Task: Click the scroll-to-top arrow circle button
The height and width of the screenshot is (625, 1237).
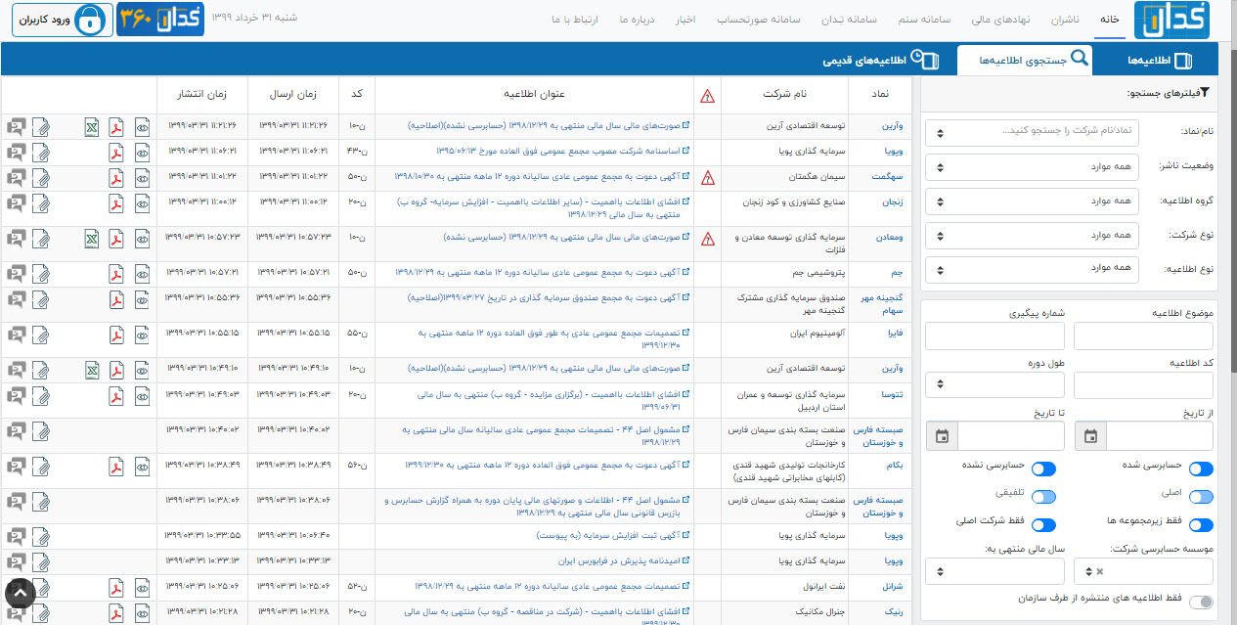Action: (x=21, y=593)
